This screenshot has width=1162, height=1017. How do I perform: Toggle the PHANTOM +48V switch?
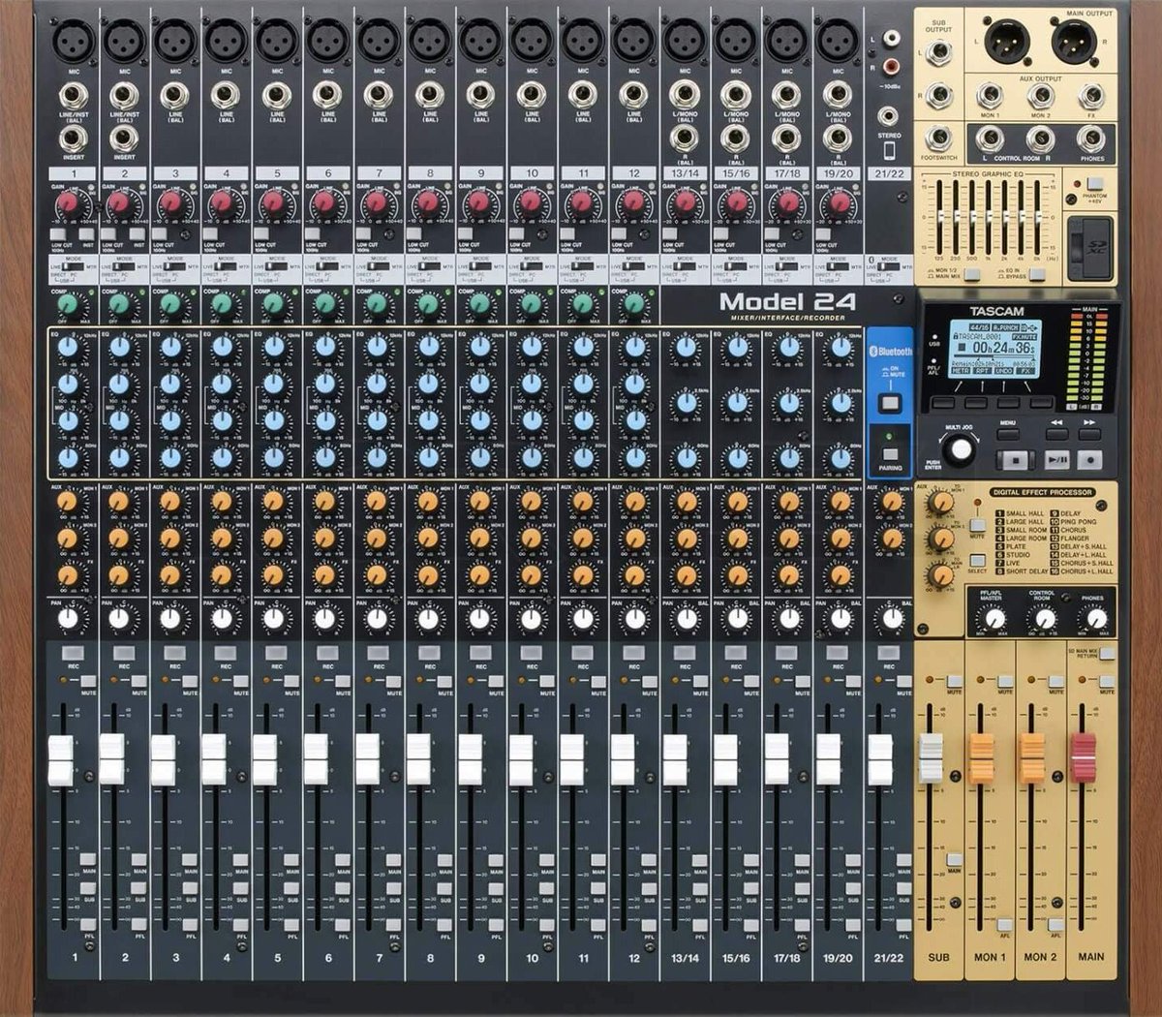(1093, 184)
